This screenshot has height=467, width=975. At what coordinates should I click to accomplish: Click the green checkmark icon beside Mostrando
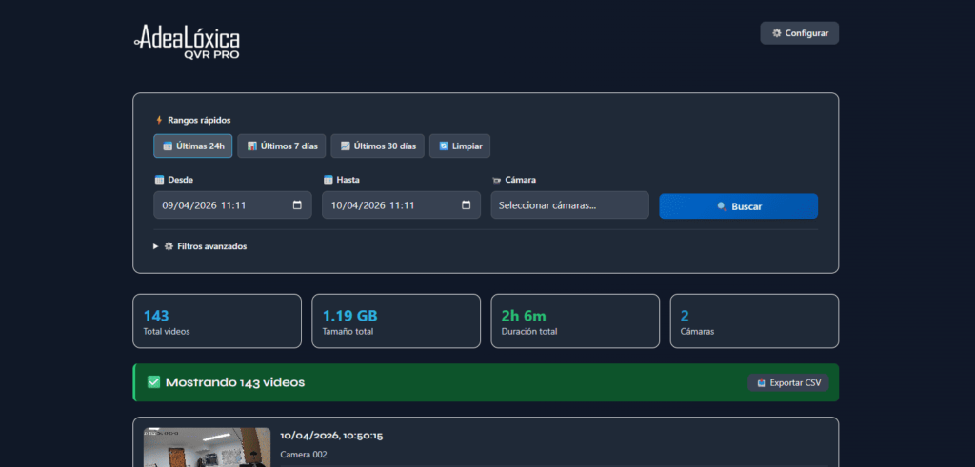pos(154,382)
